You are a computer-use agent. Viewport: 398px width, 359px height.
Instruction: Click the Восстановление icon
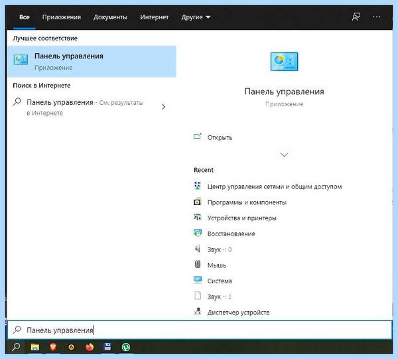point(198,233)
